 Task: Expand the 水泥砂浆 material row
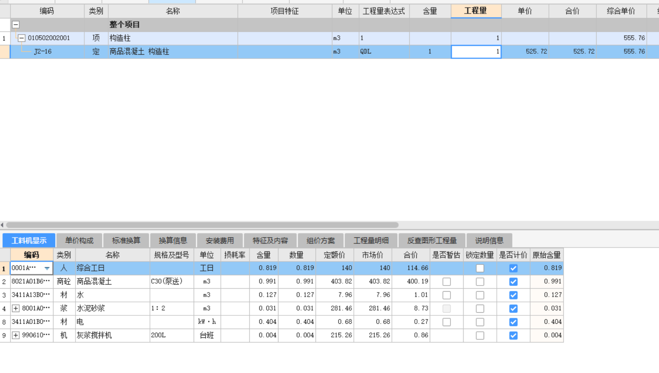[16, 308]
